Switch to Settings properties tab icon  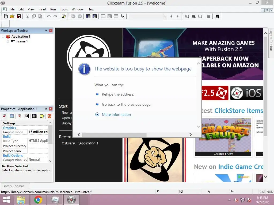(4, 116)
